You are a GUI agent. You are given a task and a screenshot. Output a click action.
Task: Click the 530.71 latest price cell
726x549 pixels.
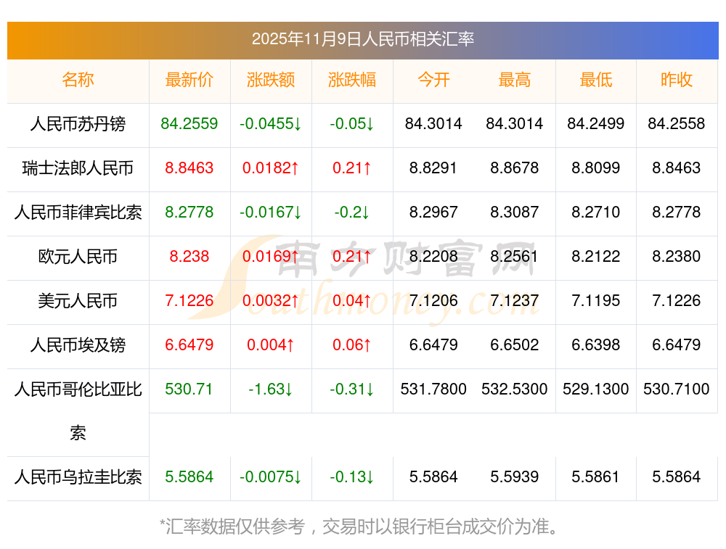click(189, 389)
